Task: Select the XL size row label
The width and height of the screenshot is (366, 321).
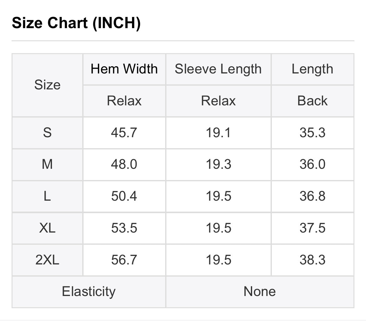Action: click(47, 228)
